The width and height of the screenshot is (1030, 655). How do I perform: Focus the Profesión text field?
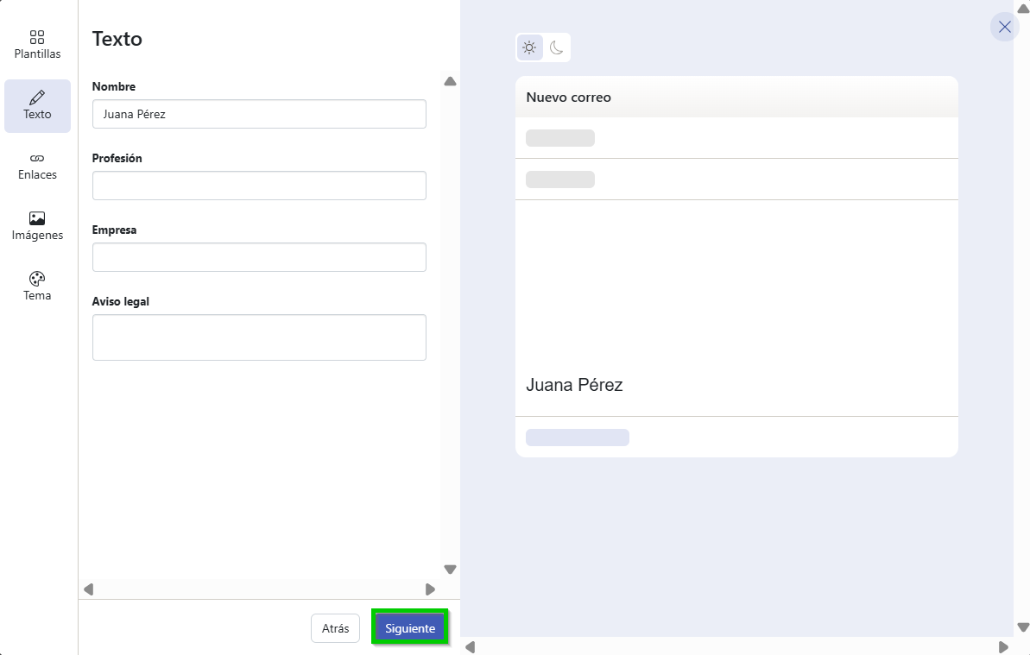(x=259, y=186)
